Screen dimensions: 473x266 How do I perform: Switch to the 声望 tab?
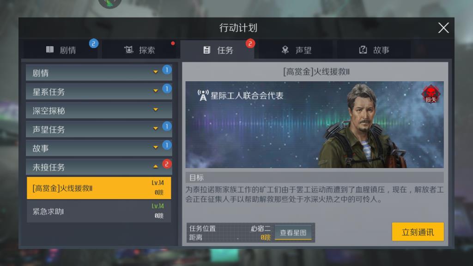(296, 49)
